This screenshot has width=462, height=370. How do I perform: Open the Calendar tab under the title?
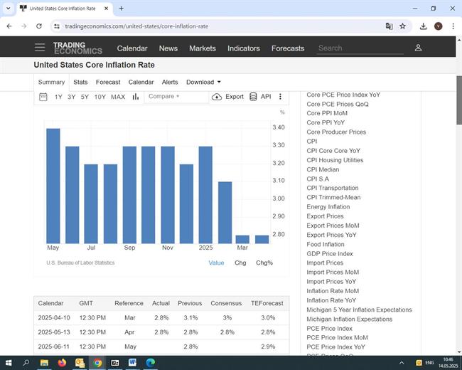[x=141, y=82]
